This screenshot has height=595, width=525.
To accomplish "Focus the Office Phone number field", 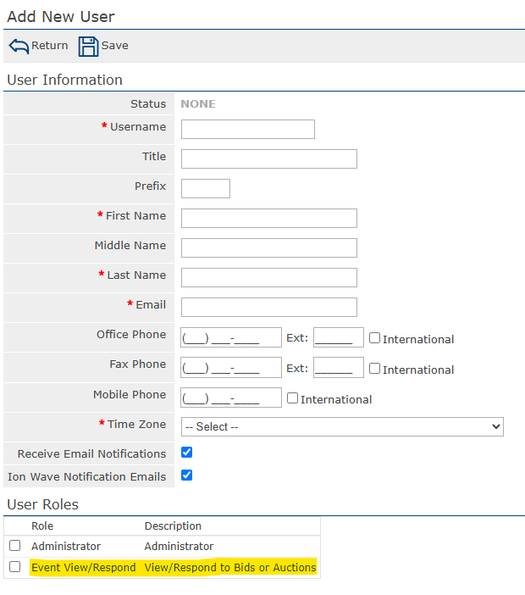I will pyautogui.click(x=231, y=337).
